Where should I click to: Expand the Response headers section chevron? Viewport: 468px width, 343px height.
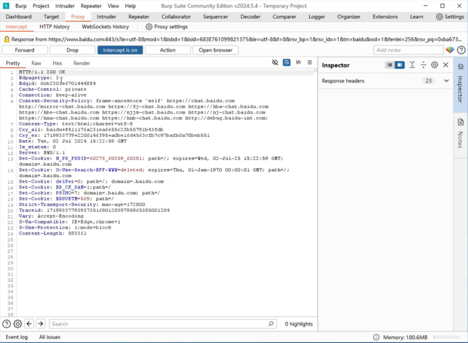pos(446,81)
